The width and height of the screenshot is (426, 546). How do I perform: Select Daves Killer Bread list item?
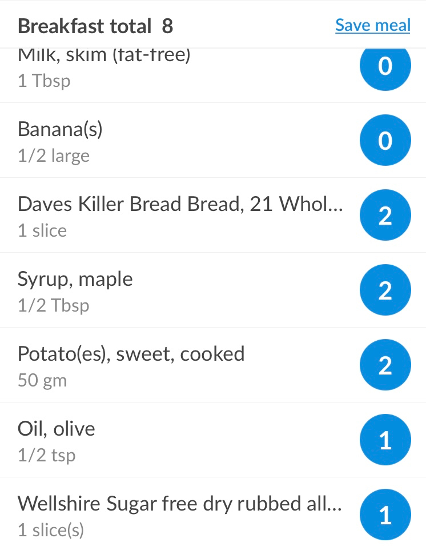[213, 215]
